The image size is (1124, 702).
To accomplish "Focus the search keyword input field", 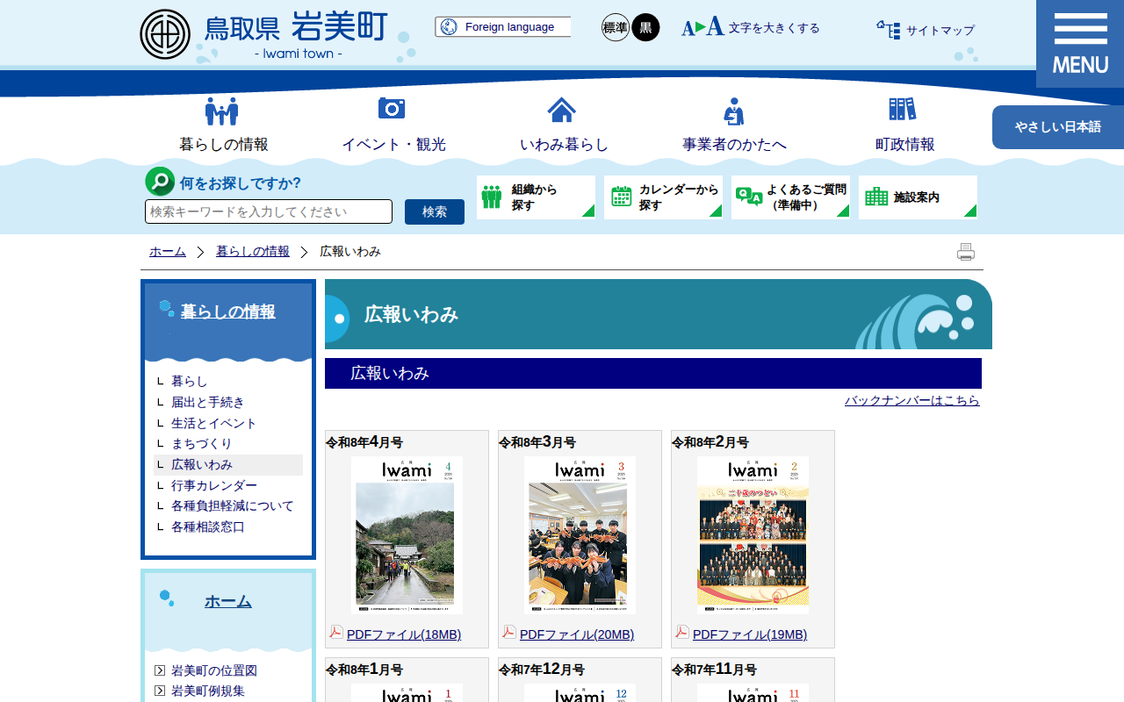I will [x=269, y=211].
